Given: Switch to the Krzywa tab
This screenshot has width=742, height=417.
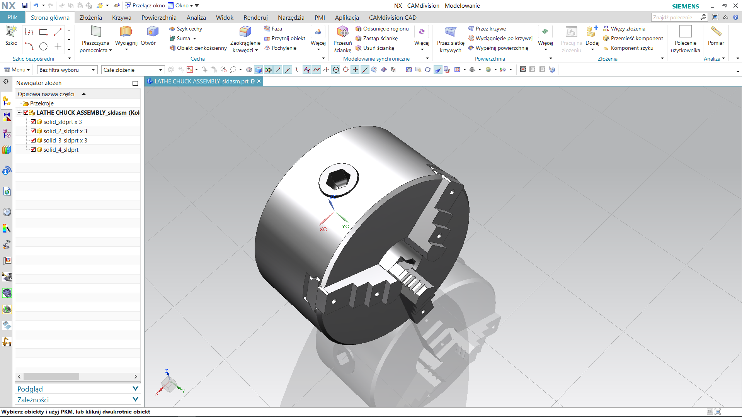Looking at the screenshot, I should tap(122, 17).
